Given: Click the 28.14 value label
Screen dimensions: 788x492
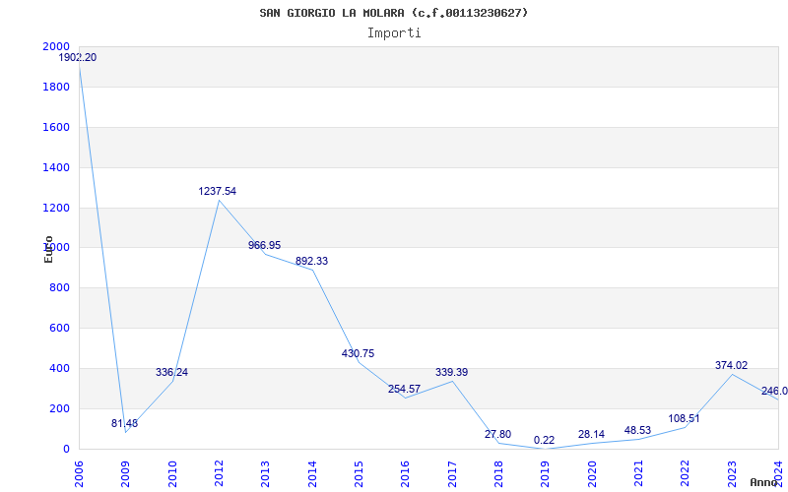Looking at the screenshot, I should 592,434.
